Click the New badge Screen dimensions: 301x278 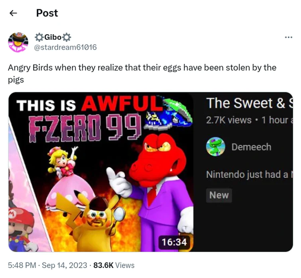219,195
